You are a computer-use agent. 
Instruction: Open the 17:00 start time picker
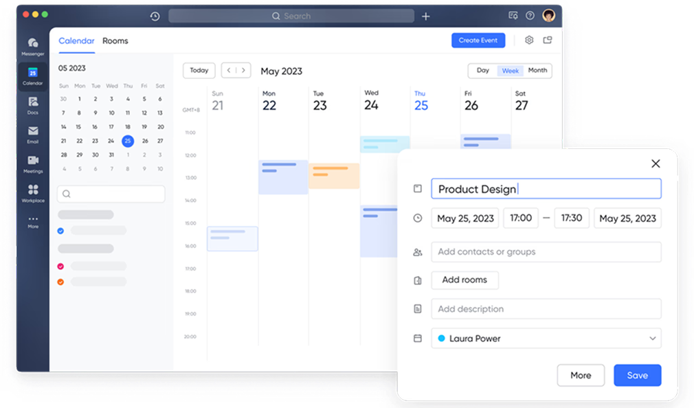[x=521, y=218]
